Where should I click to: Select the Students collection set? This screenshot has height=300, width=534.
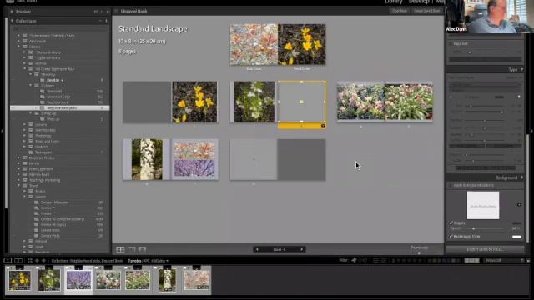[x=41, y=147]
